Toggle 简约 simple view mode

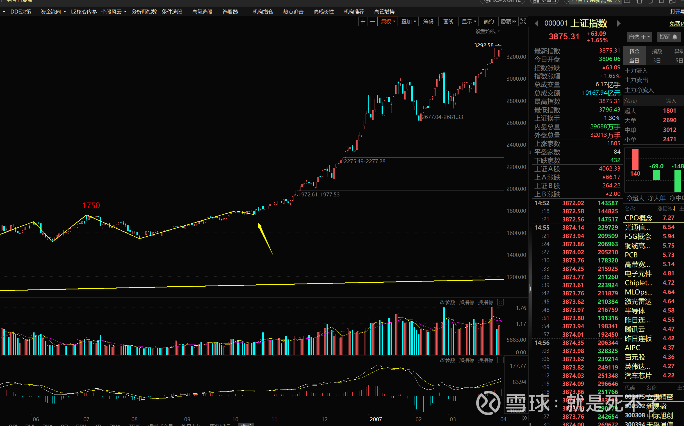coord(488,21)
